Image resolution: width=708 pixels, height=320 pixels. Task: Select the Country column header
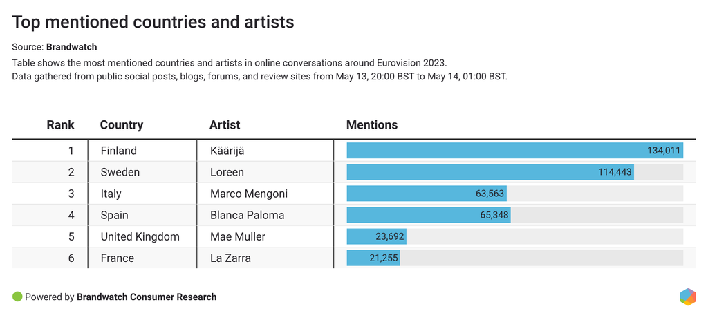(x=122, y=125)
